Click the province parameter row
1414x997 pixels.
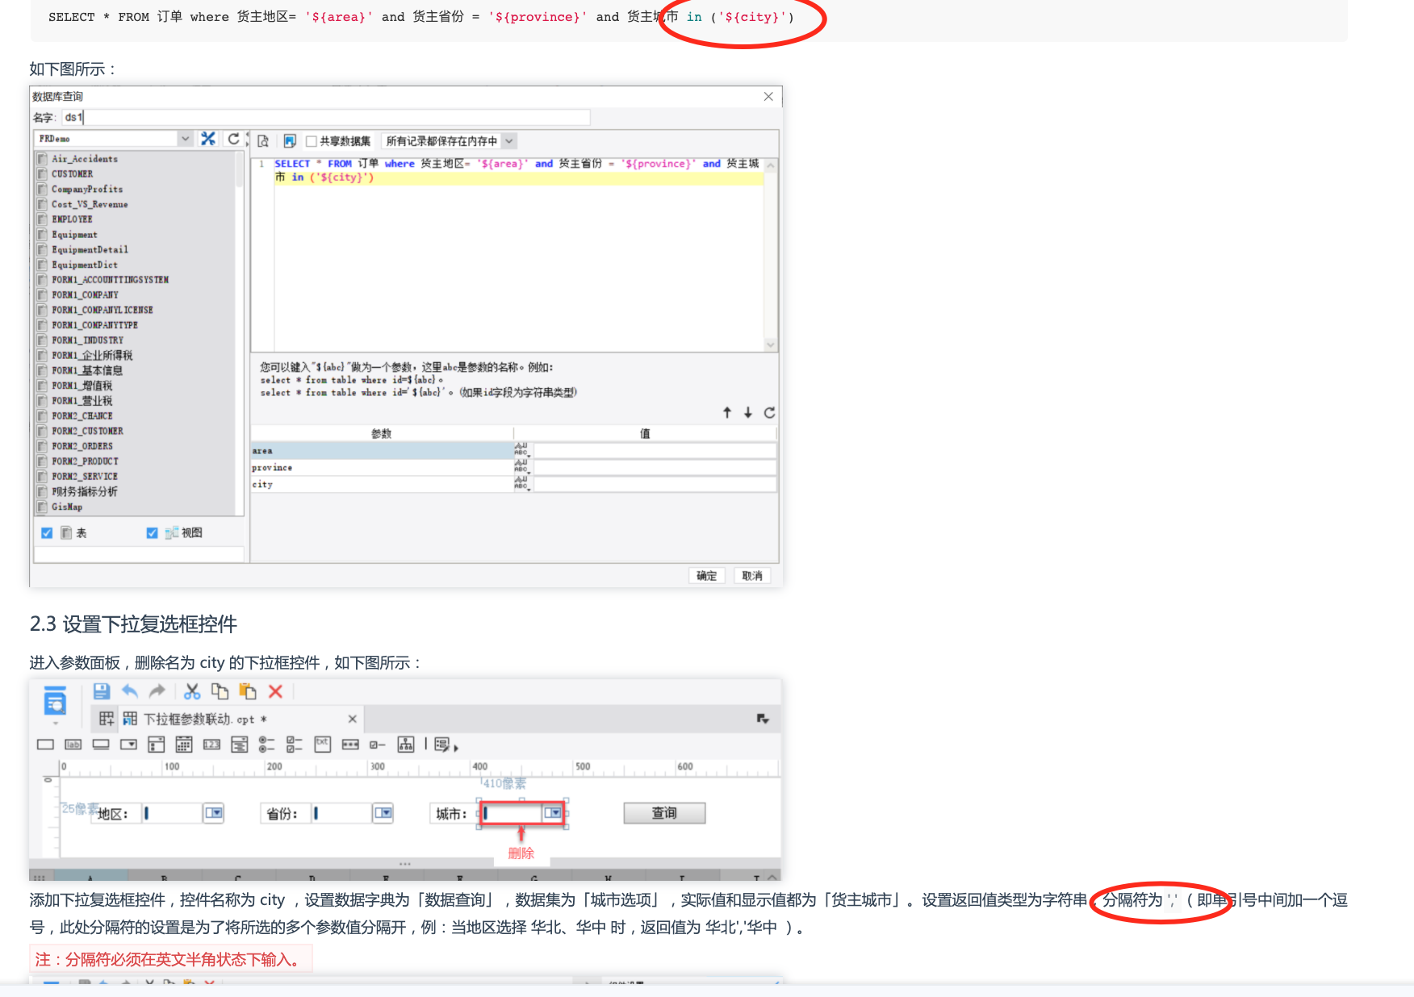(x=381, y=468)
